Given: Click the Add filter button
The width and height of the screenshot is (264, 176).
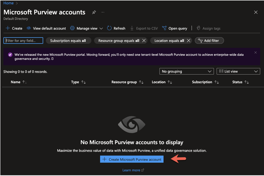Looking at the screenshot, I should click(x=209, y=41).
